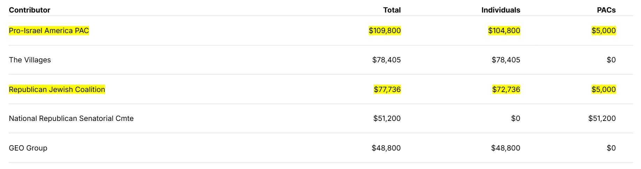Click GEO Group $48,800 total value
641x169 pixels.
tap(386, 148)
